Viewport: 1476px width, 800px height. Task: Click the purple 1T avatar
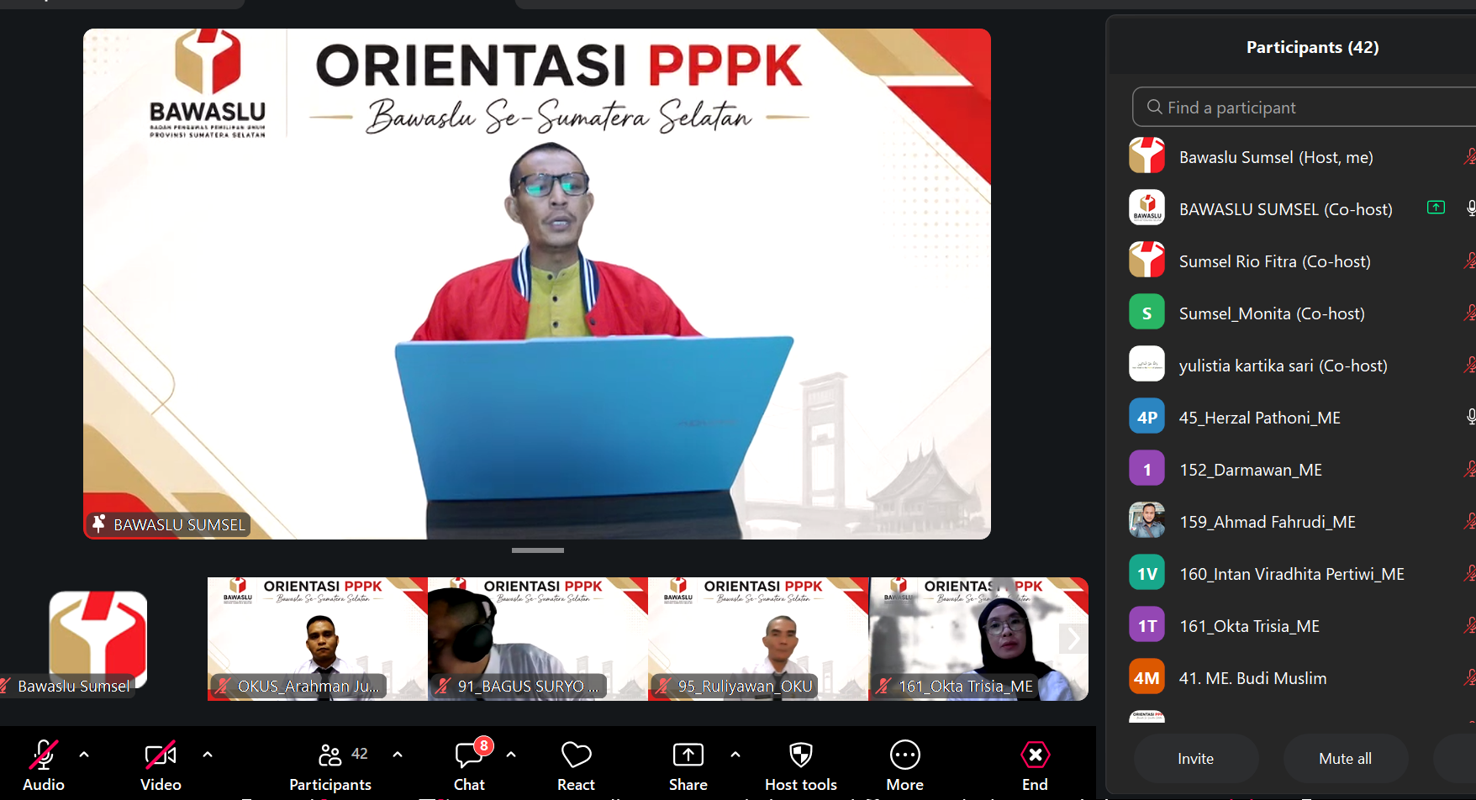click(1147, 625)
